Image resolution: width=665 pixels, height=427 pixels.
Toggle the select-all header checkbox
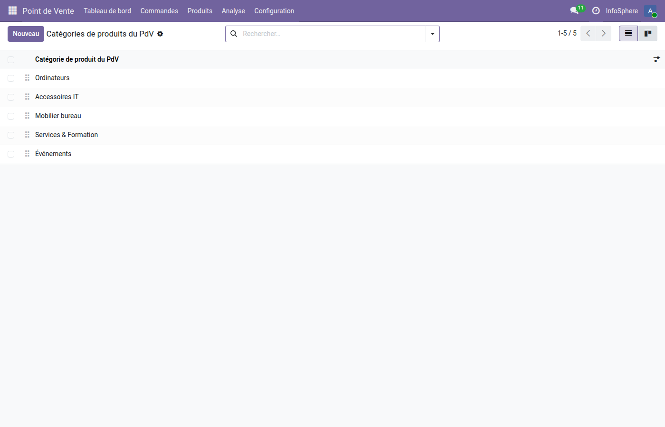pyautogui.click(x=11, y=60)
